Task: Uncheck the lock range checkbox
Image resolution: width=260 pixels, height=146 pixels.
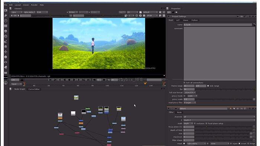Action: pyautogui.click(x=208, y=86)
